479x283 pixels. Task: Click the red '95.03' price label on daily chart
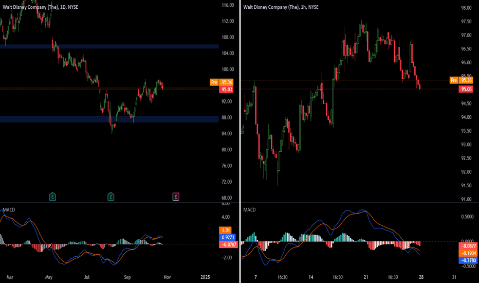[226, 90]
